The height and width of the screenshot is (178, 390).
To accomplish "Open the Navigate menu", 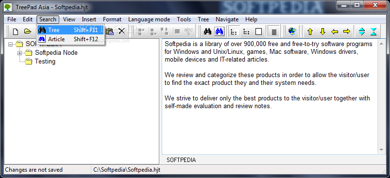I will (227, 19).
